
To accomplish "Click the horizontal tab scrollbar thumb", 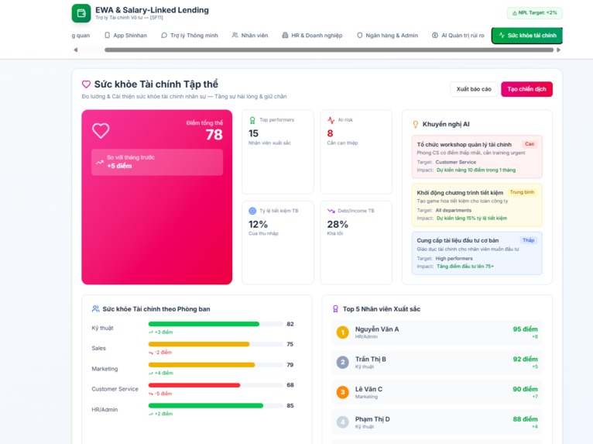I will pyautogui.click(x=329, y=50).
